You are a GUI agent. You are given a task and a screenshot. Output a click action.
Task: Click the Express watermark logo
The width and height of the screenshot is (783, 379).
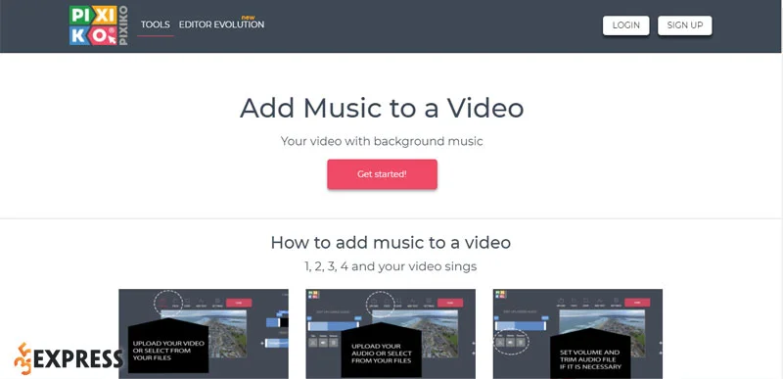tap(68, 358)
